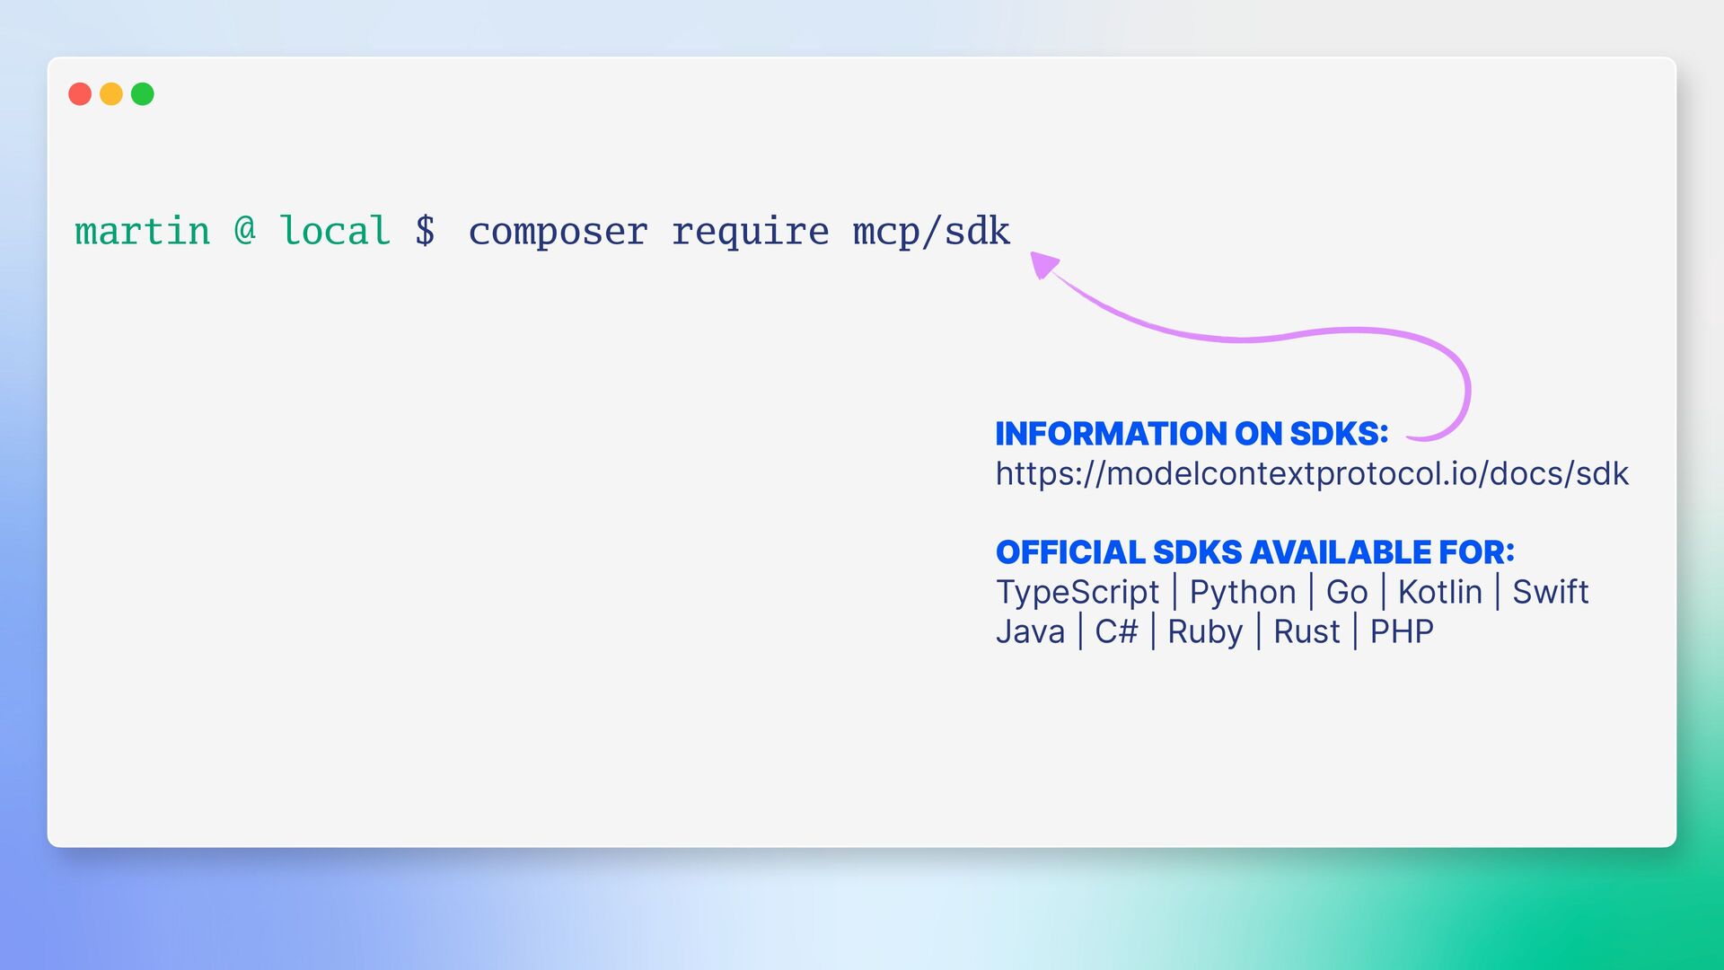Click the PHP label in SDK list
Image resolution: width=1724 pixels, height=970 pixels.
pyautogui.click(x=1401, y=632)
